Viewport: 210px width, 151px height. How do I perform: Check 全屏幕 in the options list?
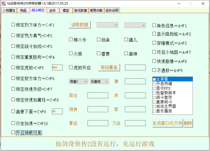click(154, 79)
